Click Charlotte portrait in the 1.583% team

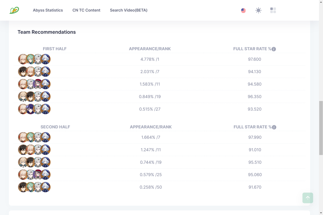pyautogui.click(x=38, y=84)
